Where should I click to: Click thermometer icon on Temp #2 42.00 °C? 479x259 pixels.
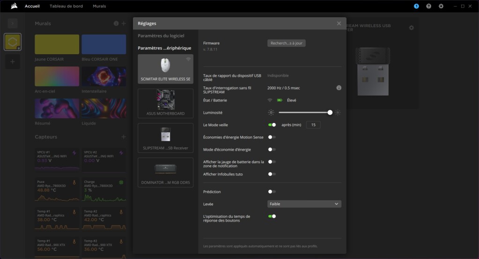pyautogui.click(x=121, y=212)
